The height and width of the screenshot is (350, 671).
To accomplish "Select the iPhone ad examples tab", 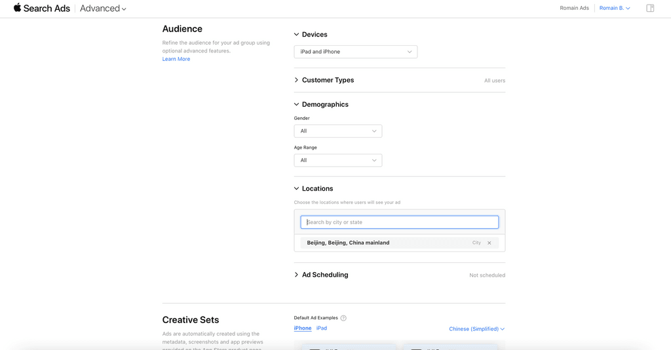I will [x=303, y=328].
